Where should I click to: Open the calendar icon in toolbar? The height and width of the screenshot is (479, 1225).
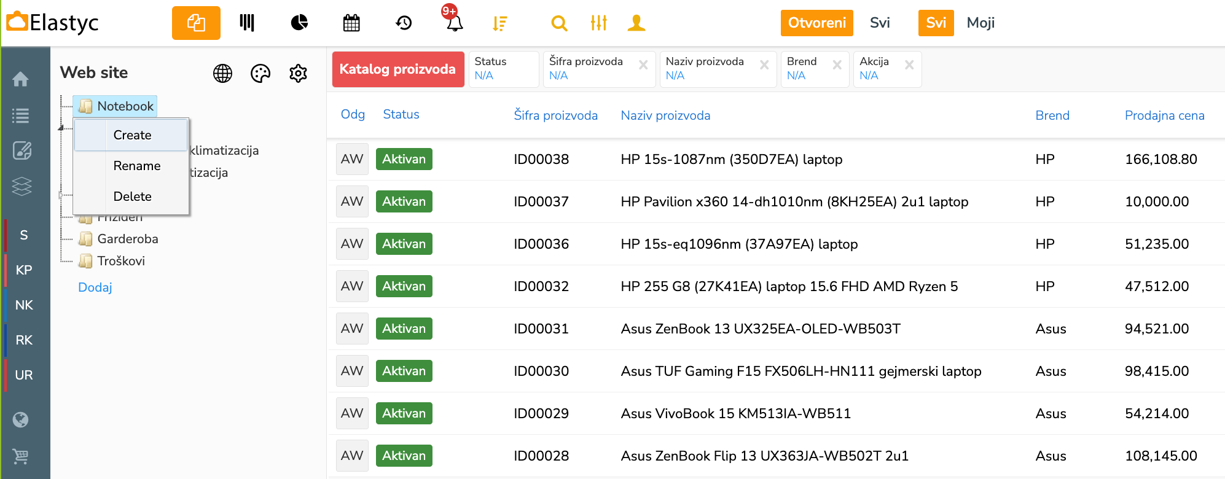[x=351, y=23]
